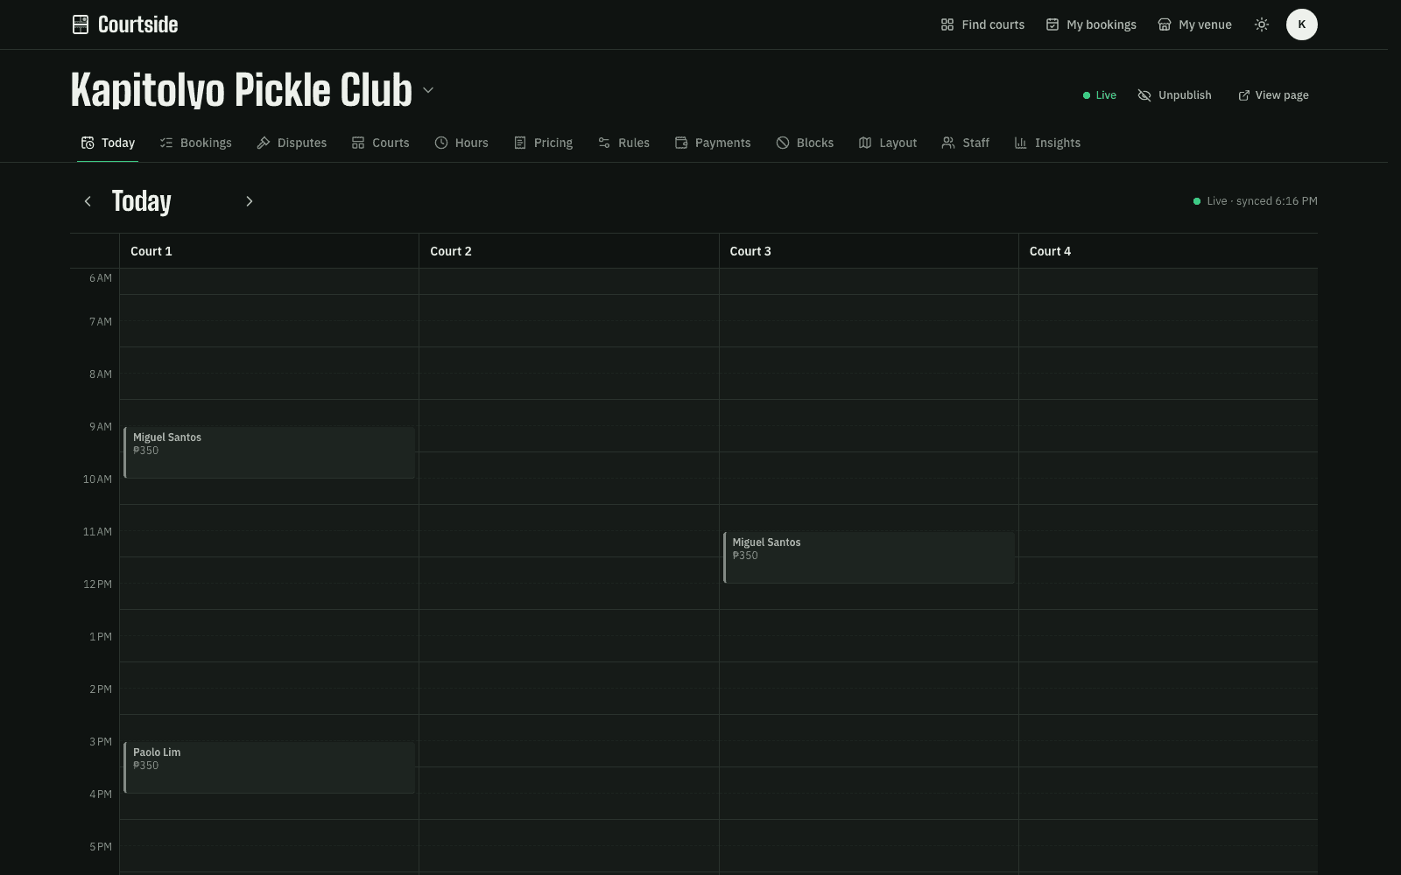Switch to the Hours tab
1401x875 pixels.
(x=461, y=143)
